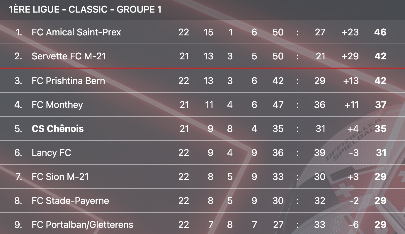Click the +23 goal difference for Saint-Prex
The width and height of the screenshot is (405, 234).
tap(350, 32)
